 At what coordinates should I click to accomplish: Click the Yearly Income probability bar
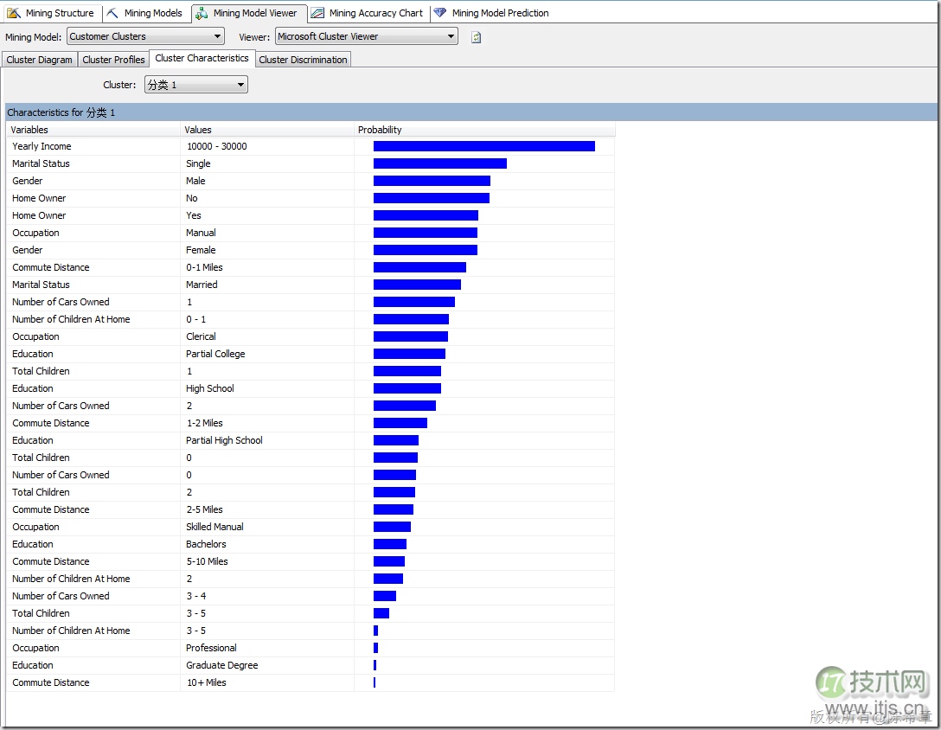point(484,146)
